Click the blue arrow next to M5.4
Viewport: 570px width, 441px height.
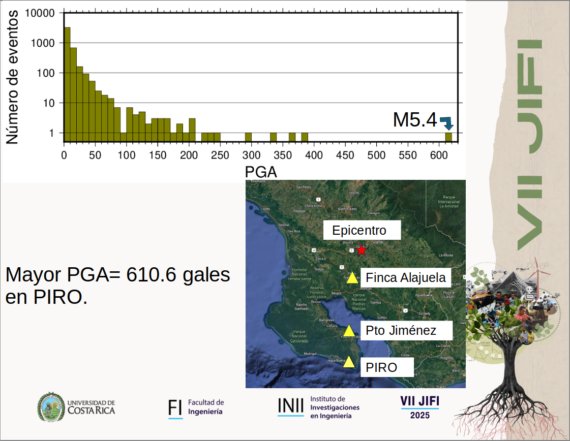pyautogui.click(x=447, y=122)
